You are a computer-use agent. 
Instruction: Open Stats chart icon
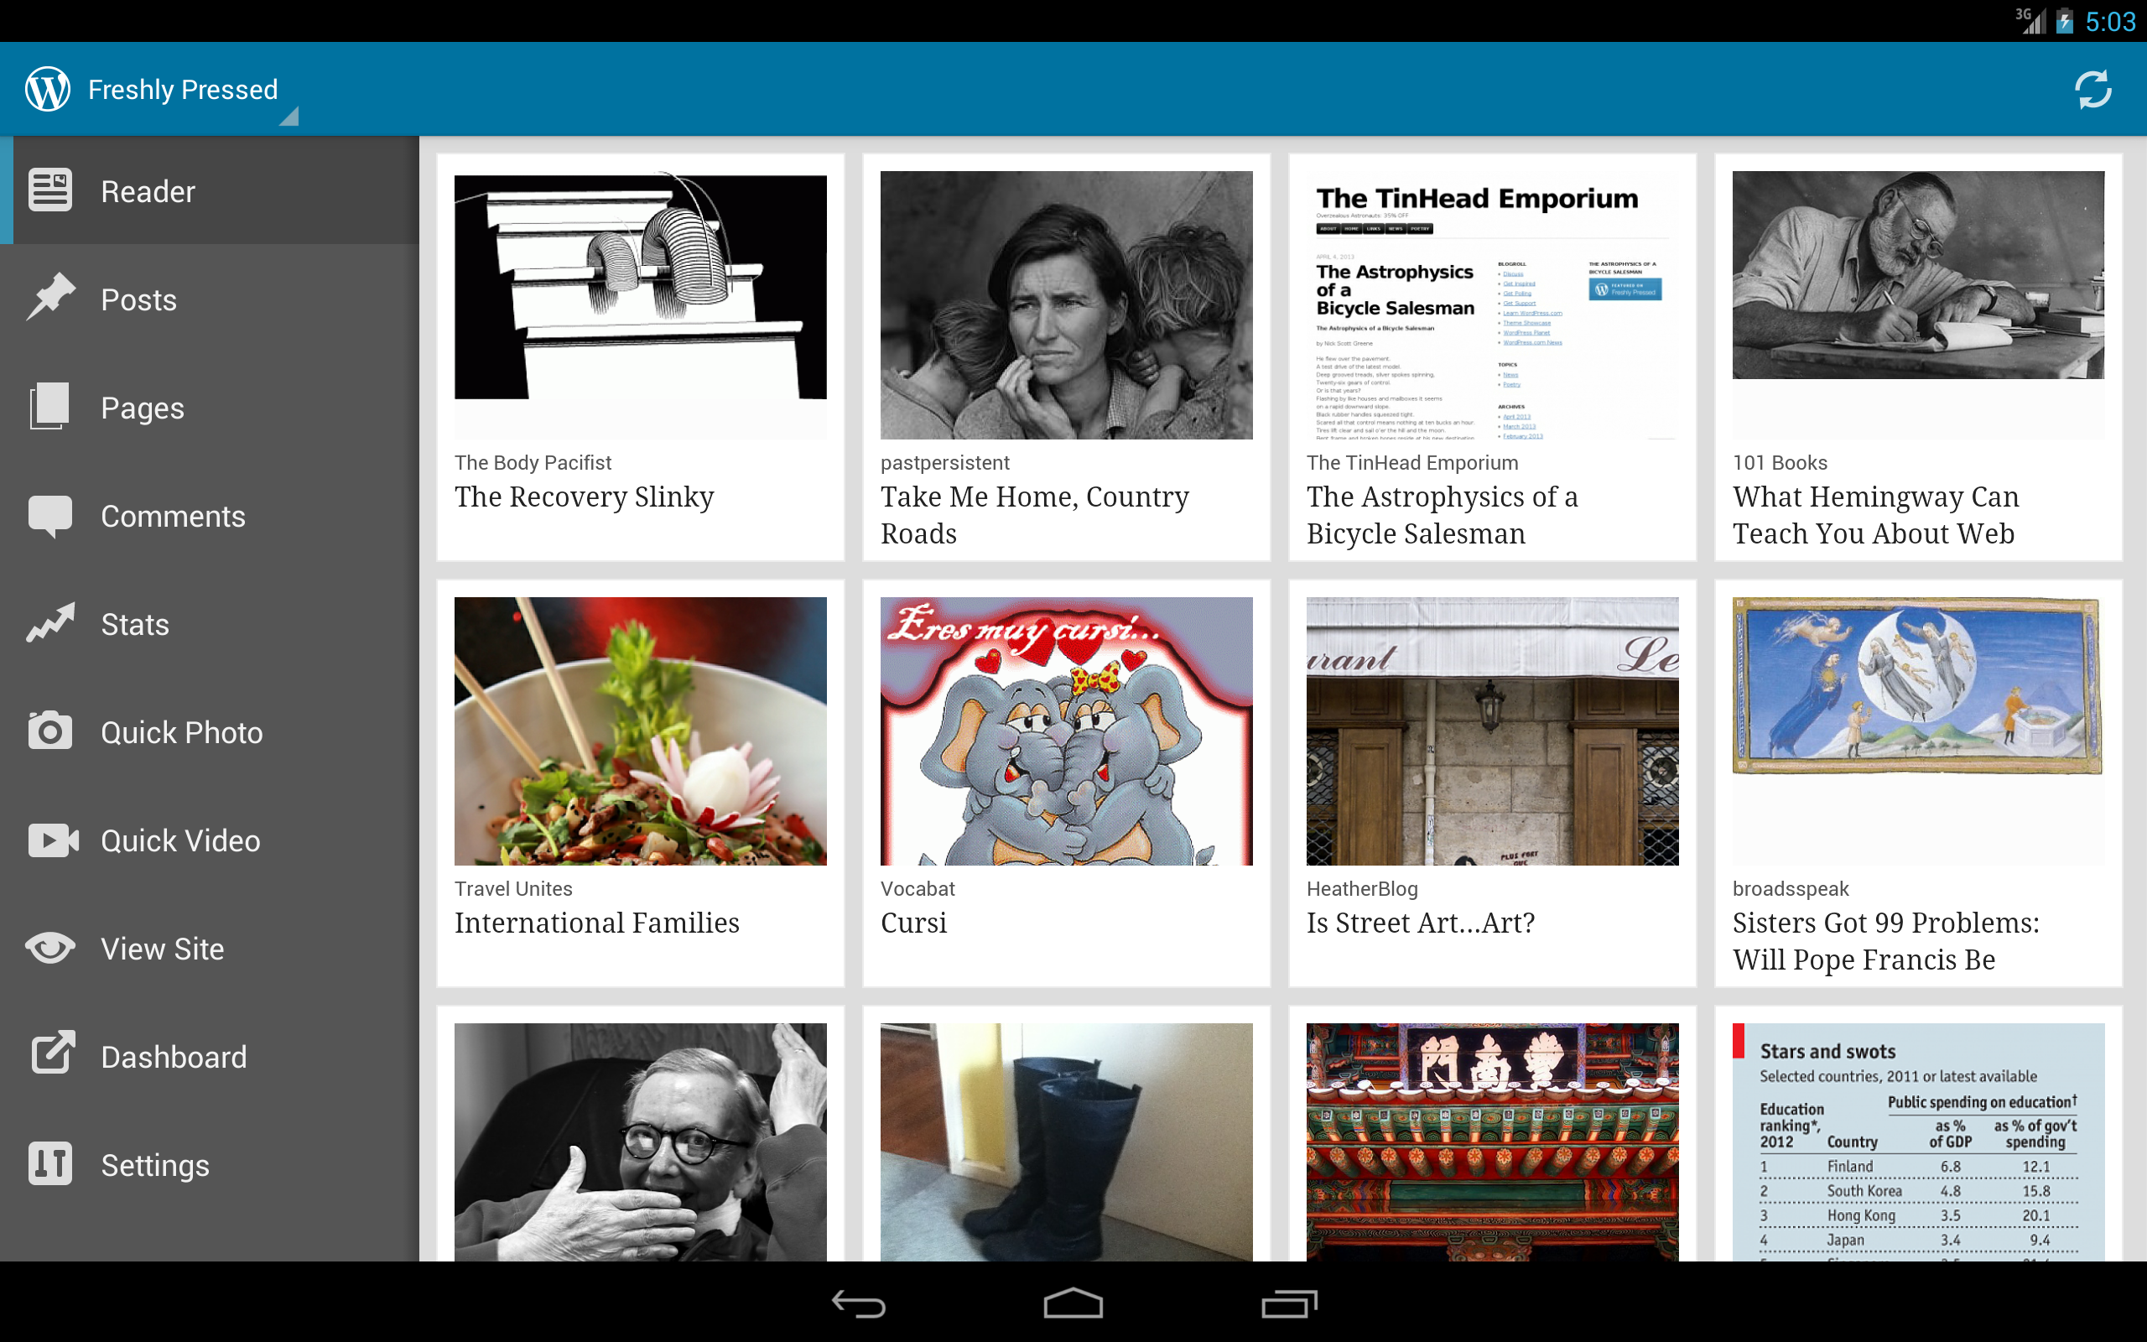click(x=50, y=623)
